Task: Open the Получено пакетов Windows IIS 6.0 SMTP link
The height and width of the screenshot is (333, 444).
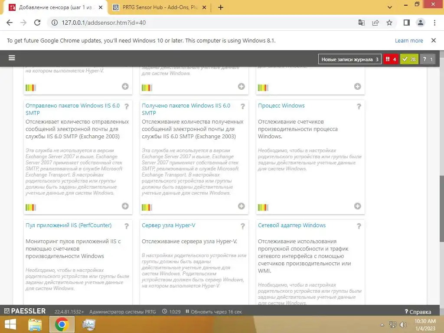Action: click(x=186, y=109)
